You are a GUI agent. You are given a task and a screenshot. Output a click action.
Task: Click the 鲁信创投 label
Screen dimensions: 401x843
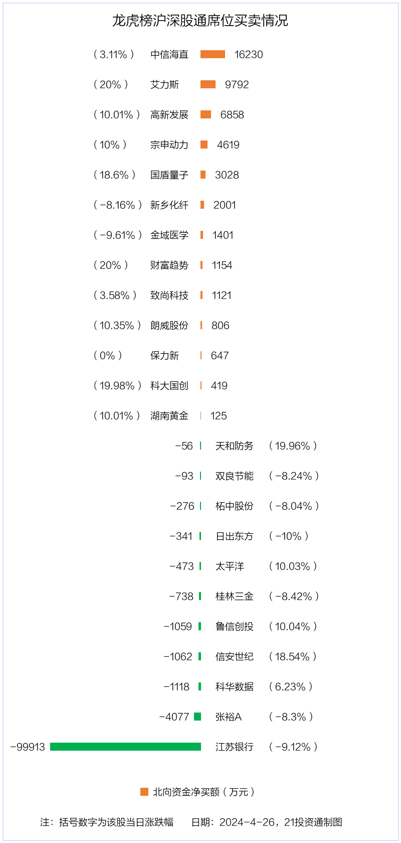(235, 626)
